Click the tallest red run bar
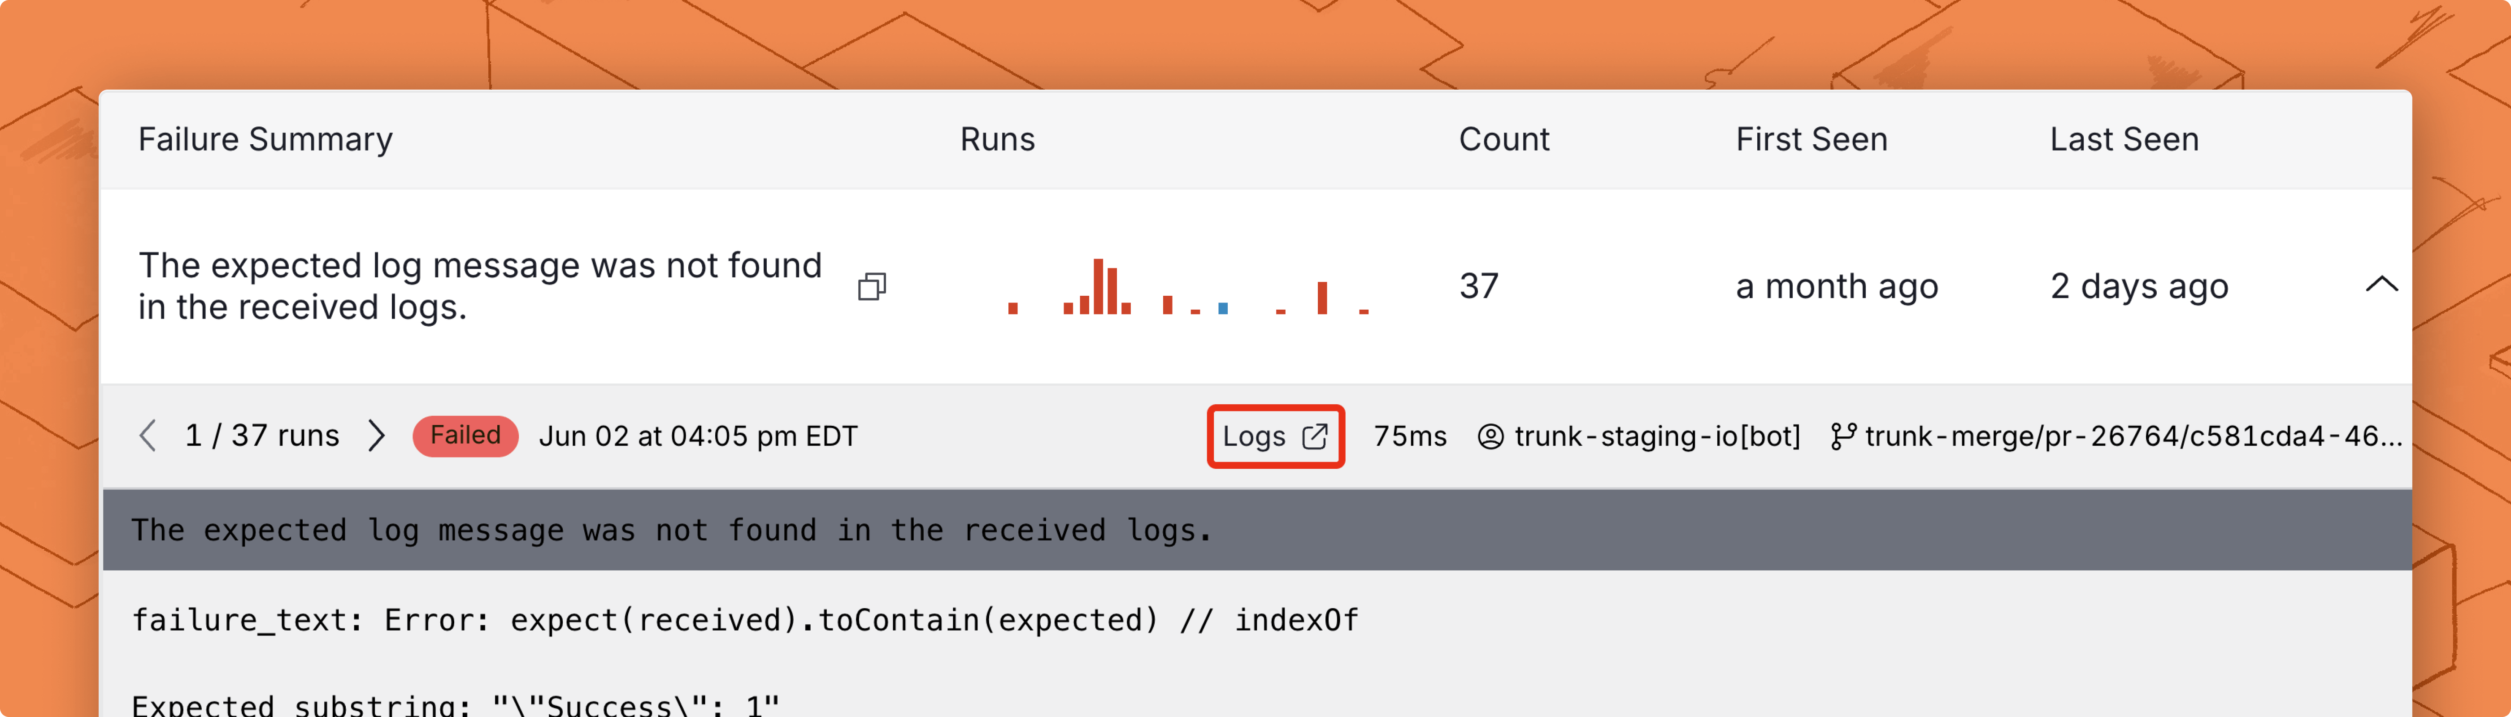The image size is (2511, 717). 1099,286
